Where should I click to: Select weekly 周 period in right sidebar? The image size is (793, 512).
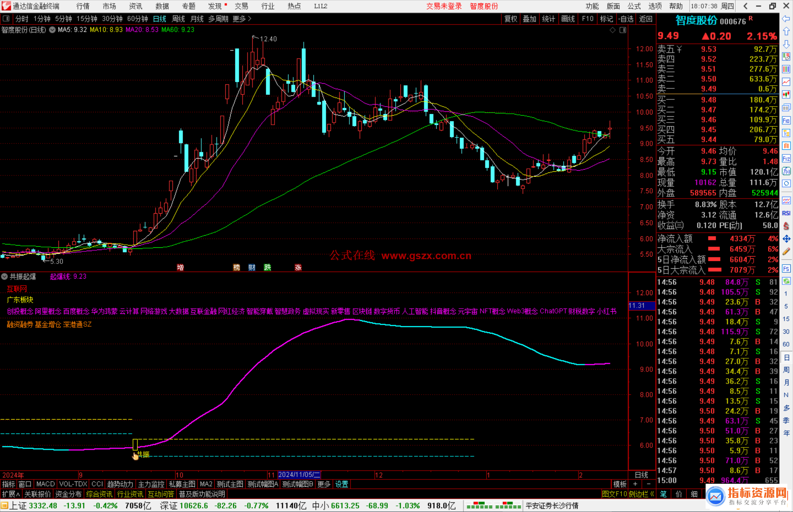click(x=786, y=370)
